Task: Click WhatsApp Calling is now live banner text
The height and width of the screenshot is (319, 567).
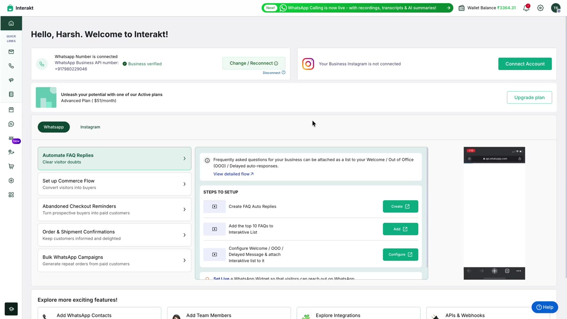Action: point(362,8)
